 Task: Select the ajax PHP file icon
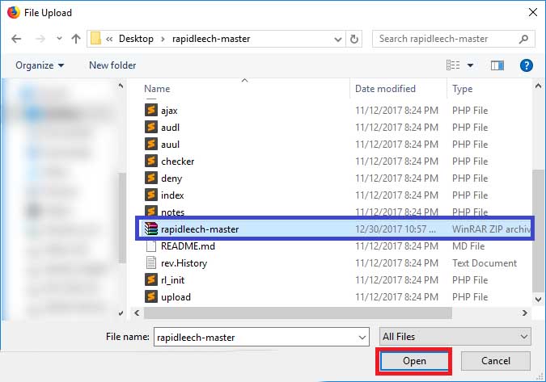(151, 110)
